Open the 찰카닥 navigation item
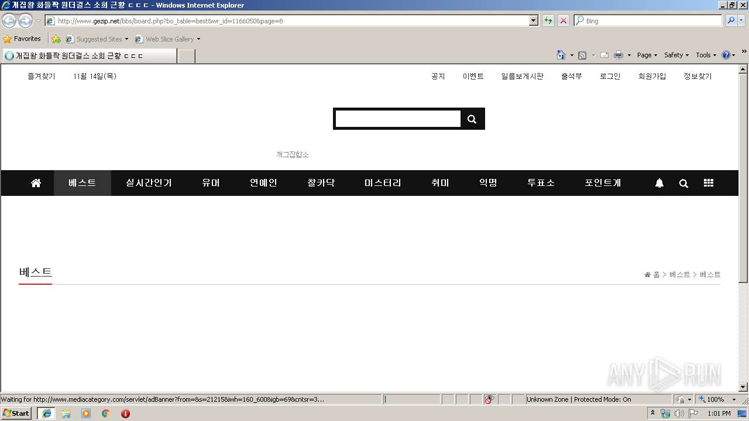Viewport: 749px width, 421px height. pyautogui.click(x=321, y=183)
